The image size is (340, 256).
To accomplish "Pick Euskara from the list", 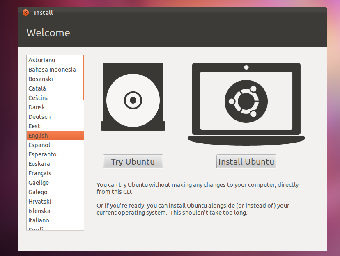I will 55,164.
